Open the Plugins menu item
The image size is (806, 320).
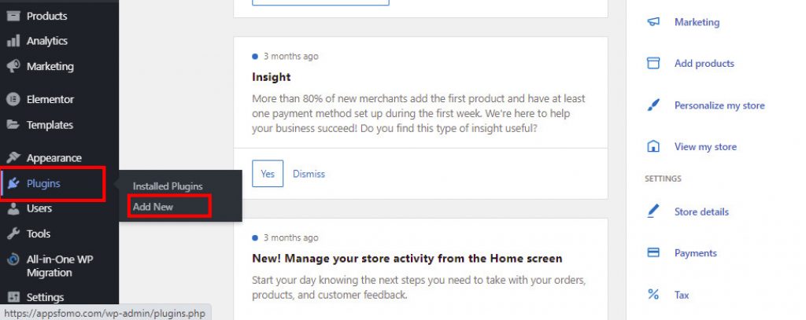pos(53,183)
